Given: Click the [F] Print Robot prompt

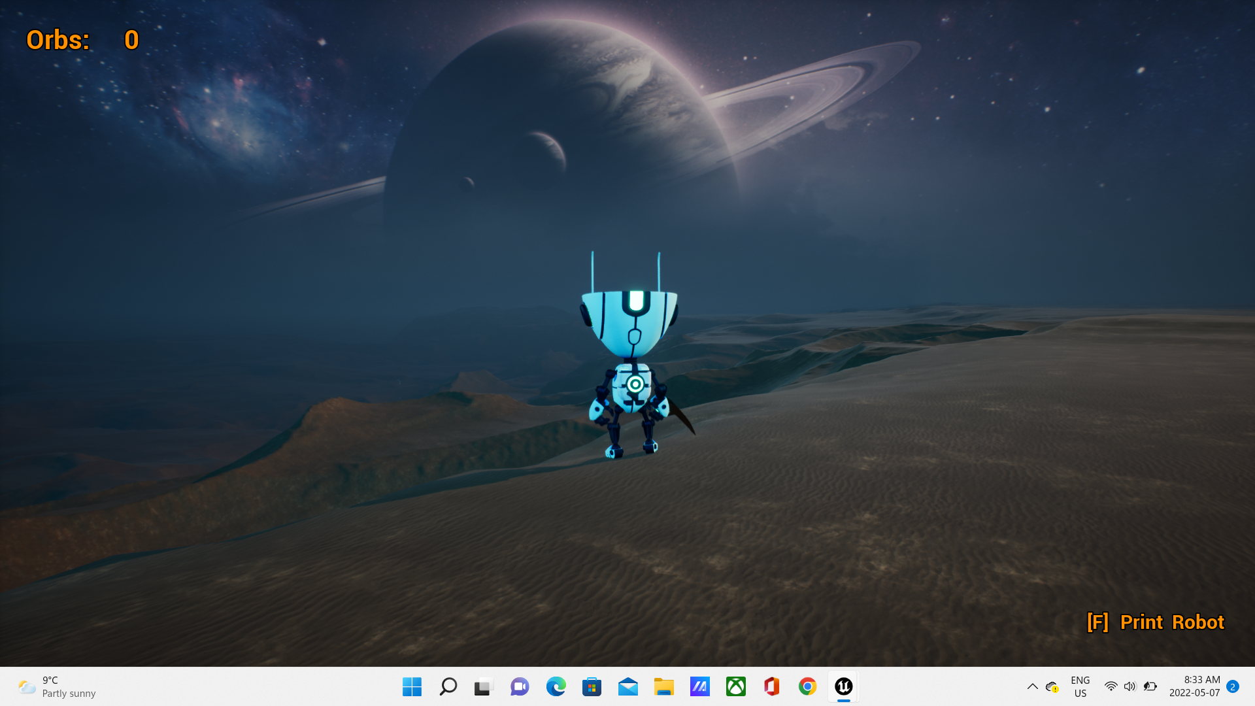Looking at the screenshot, I should tap(1155, 622).
